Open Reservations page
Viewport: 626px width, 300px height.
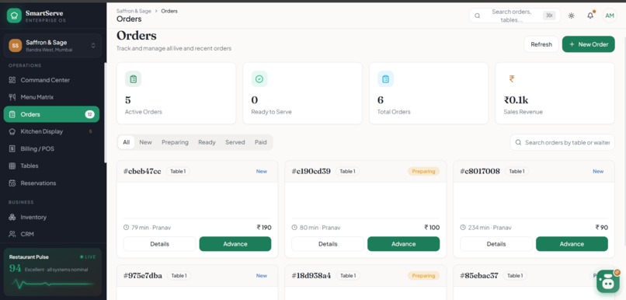[x=51, y=183]
